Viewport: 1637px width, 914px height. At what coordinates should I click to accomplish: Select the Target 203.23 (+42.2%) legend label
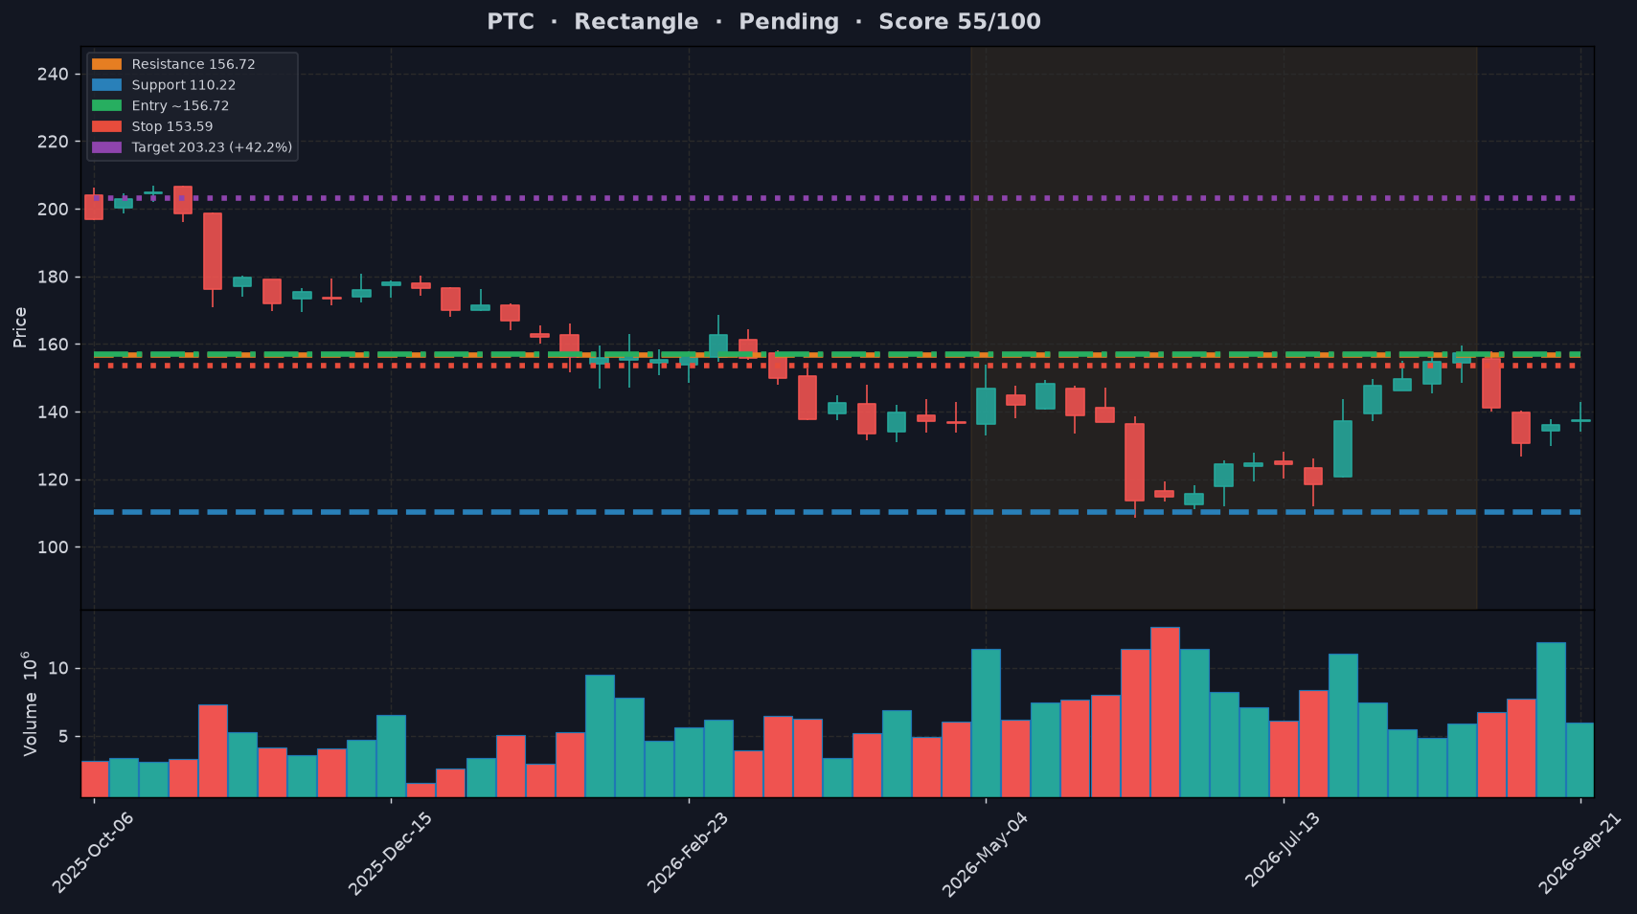(x=212, y=147)
